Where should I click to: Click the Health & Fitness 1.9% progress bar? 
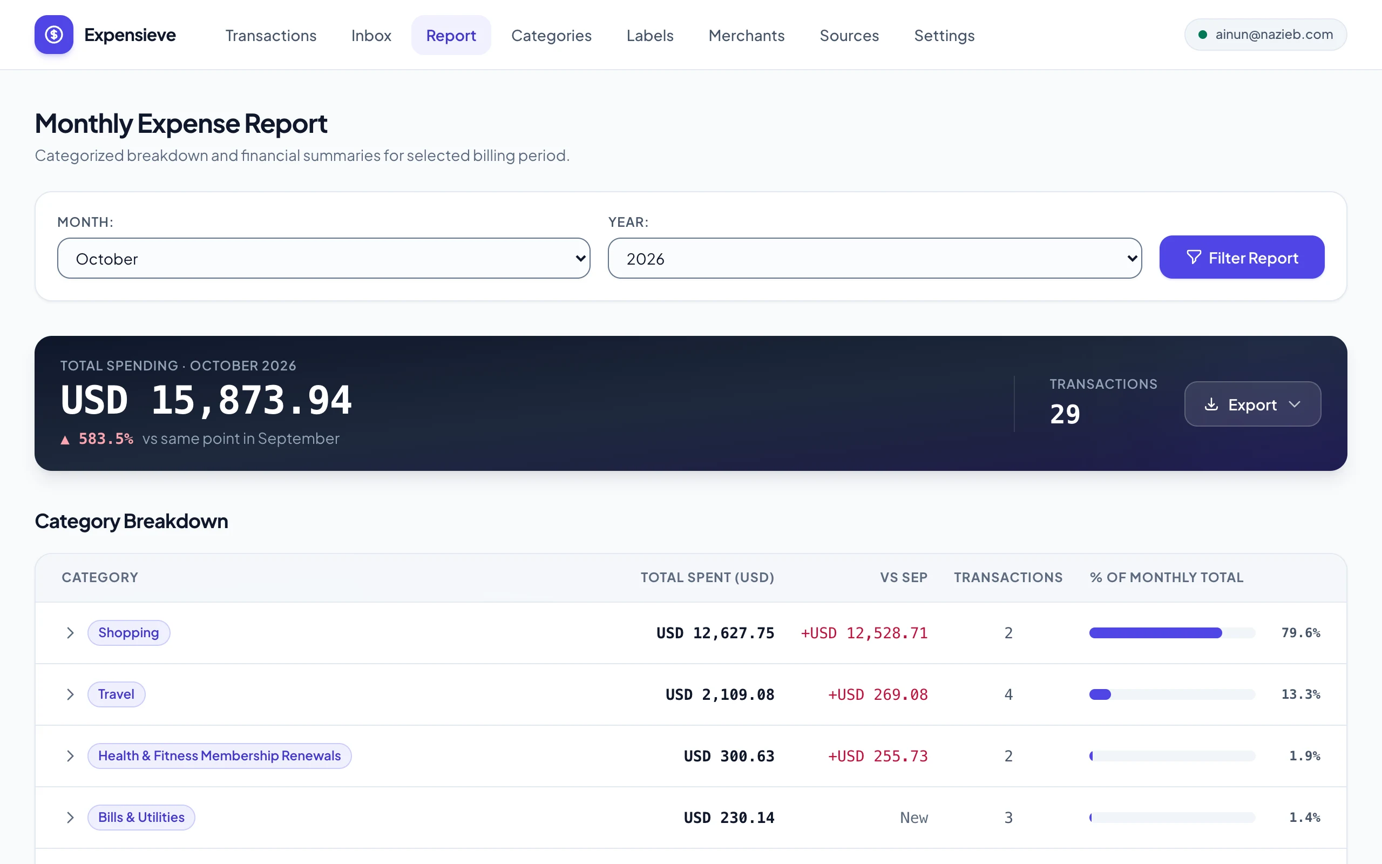tap(1172, 756)
